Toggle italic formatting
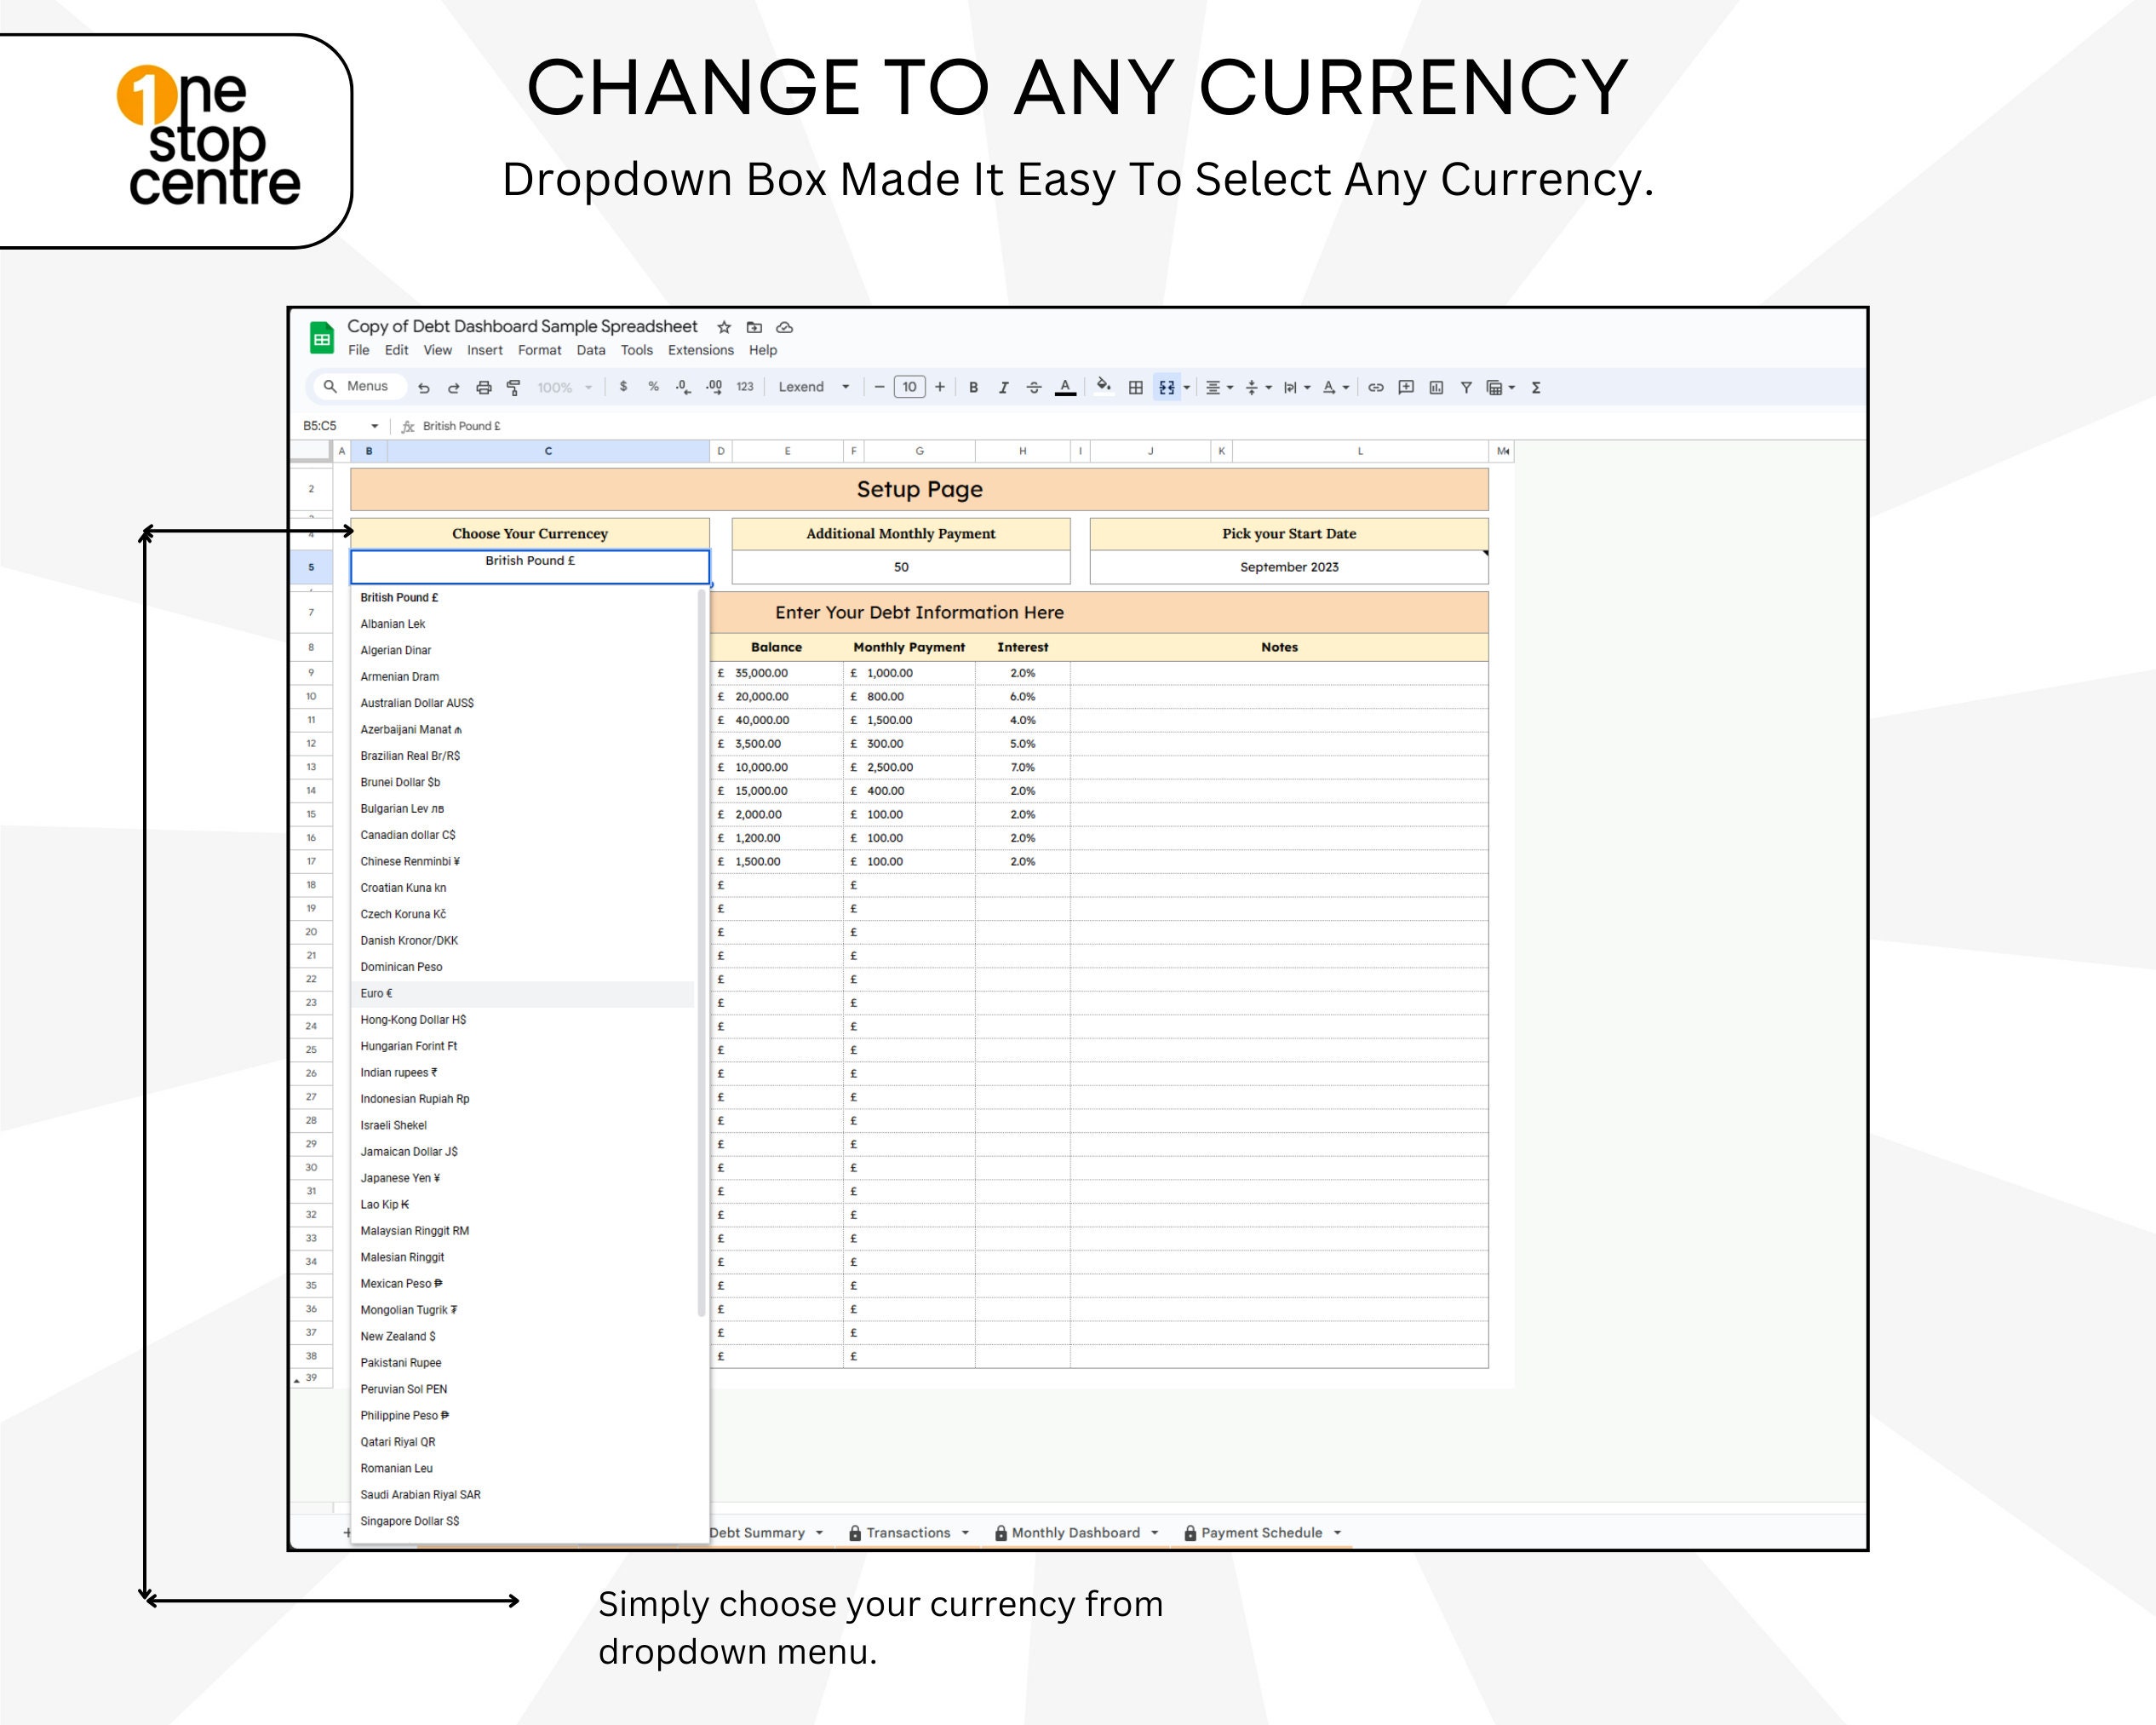 click(1002, 388)
